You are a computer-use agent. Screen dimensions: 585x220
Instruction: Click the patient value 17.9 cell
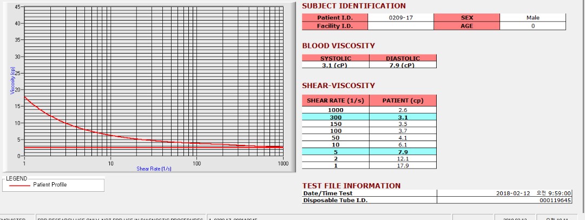point(403,165)
